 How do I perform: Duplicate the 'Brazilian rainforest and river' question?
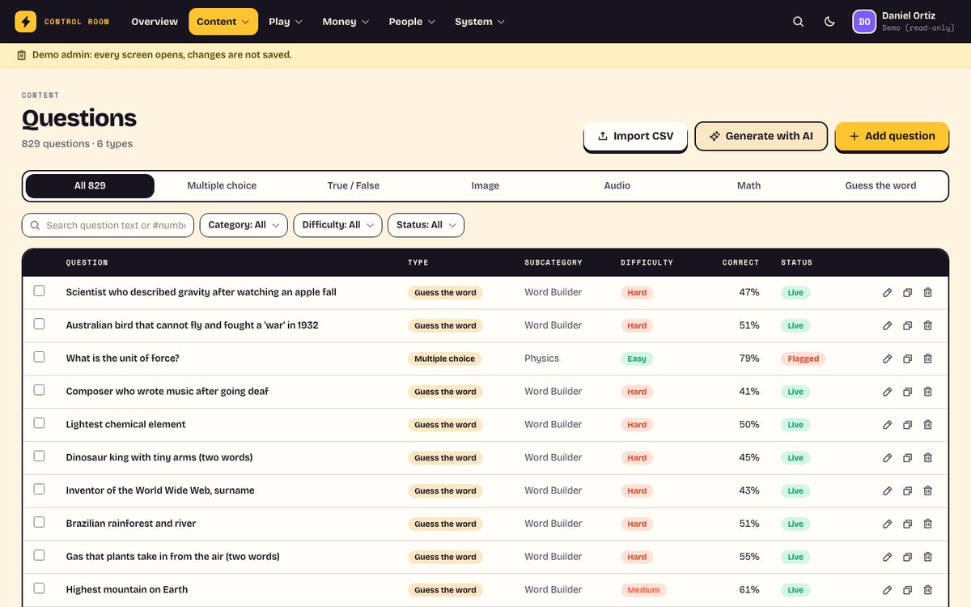(x=908, y=524)
